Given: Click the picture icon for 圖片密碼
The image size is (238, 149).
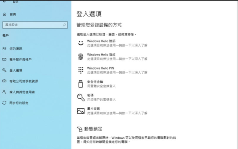Looking at the screenshot, I should tap(81, 111).
